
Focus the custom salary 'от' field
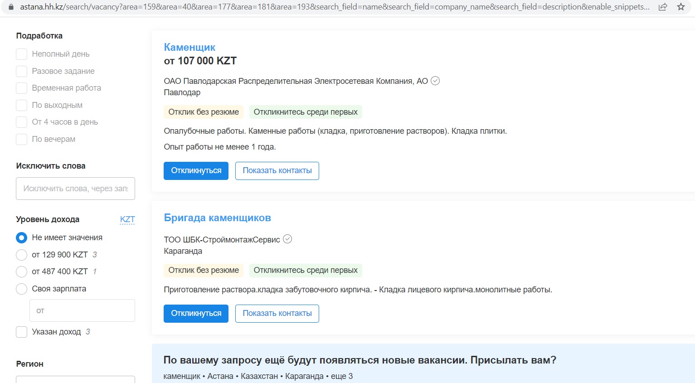coord(82,310)
